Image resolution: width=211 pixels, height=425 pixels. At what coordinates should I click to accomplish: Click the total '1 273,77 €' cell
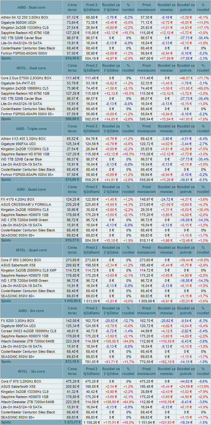pos(72,422)
